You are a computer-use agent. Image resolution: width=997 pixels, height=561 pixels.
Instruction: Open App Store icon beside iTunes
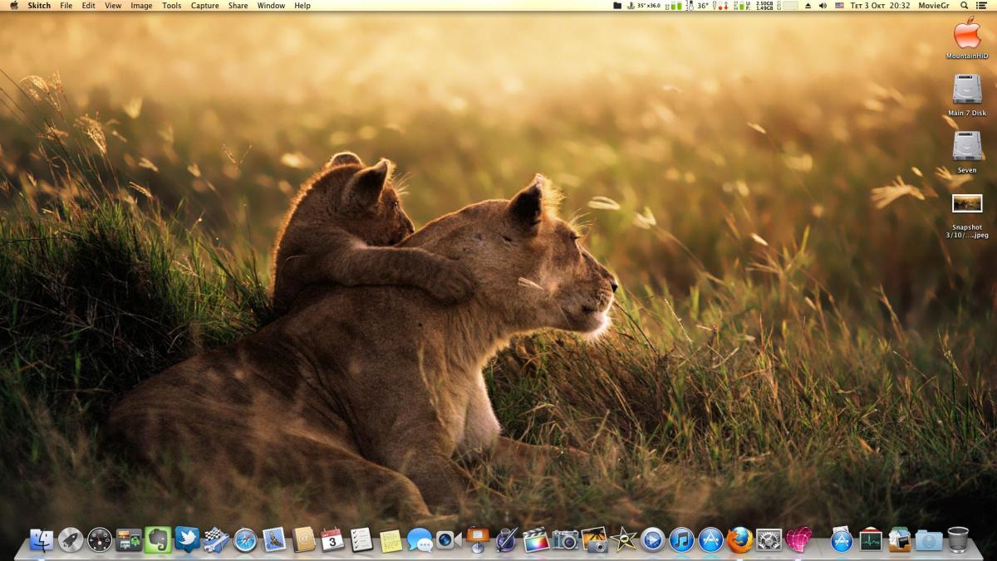710,540
